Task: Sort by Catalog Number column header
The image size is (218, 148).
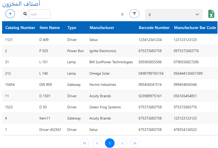Action: [x=20, y=28]
